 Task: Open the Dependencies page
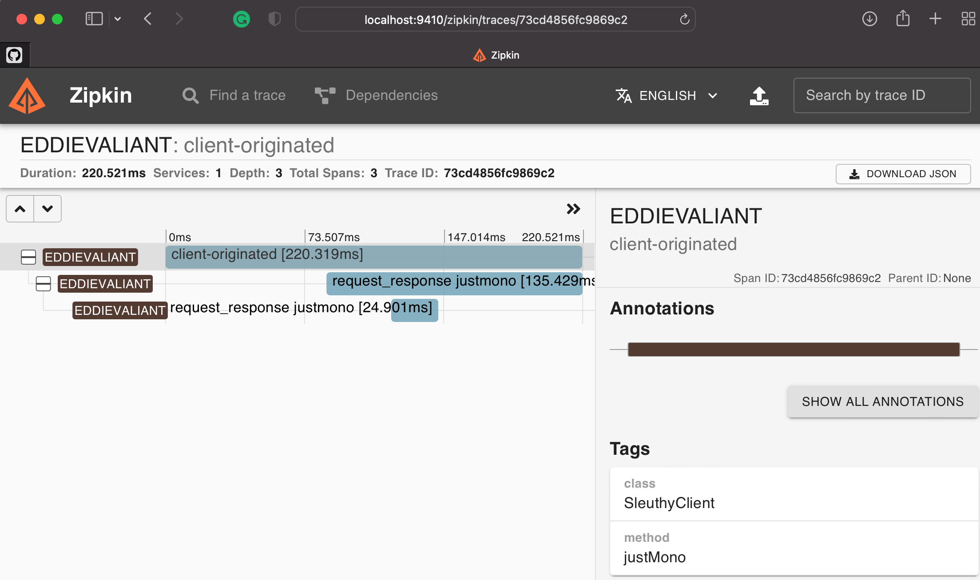(377, 95)
